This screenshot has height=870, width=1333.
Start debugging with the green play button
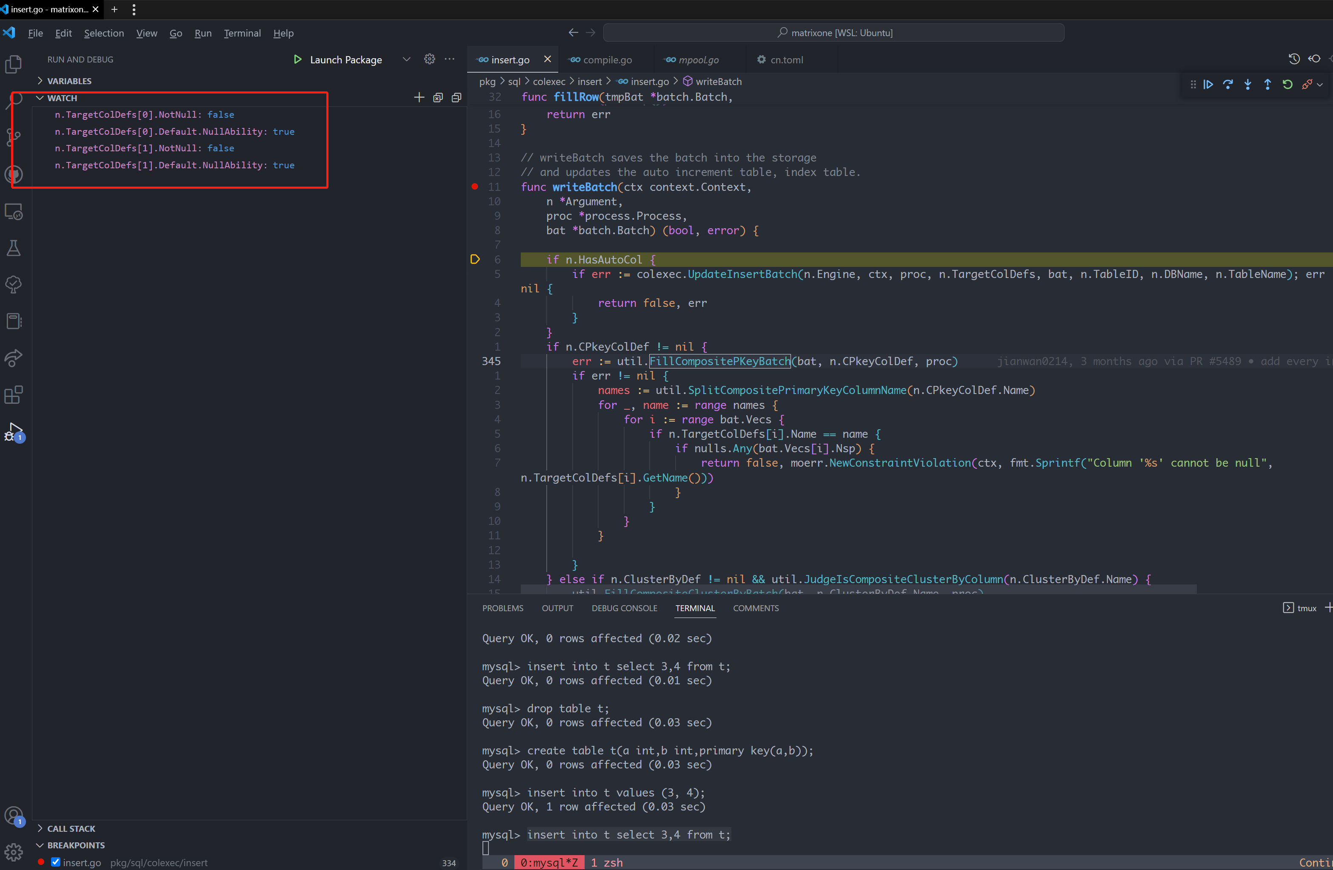298,60
